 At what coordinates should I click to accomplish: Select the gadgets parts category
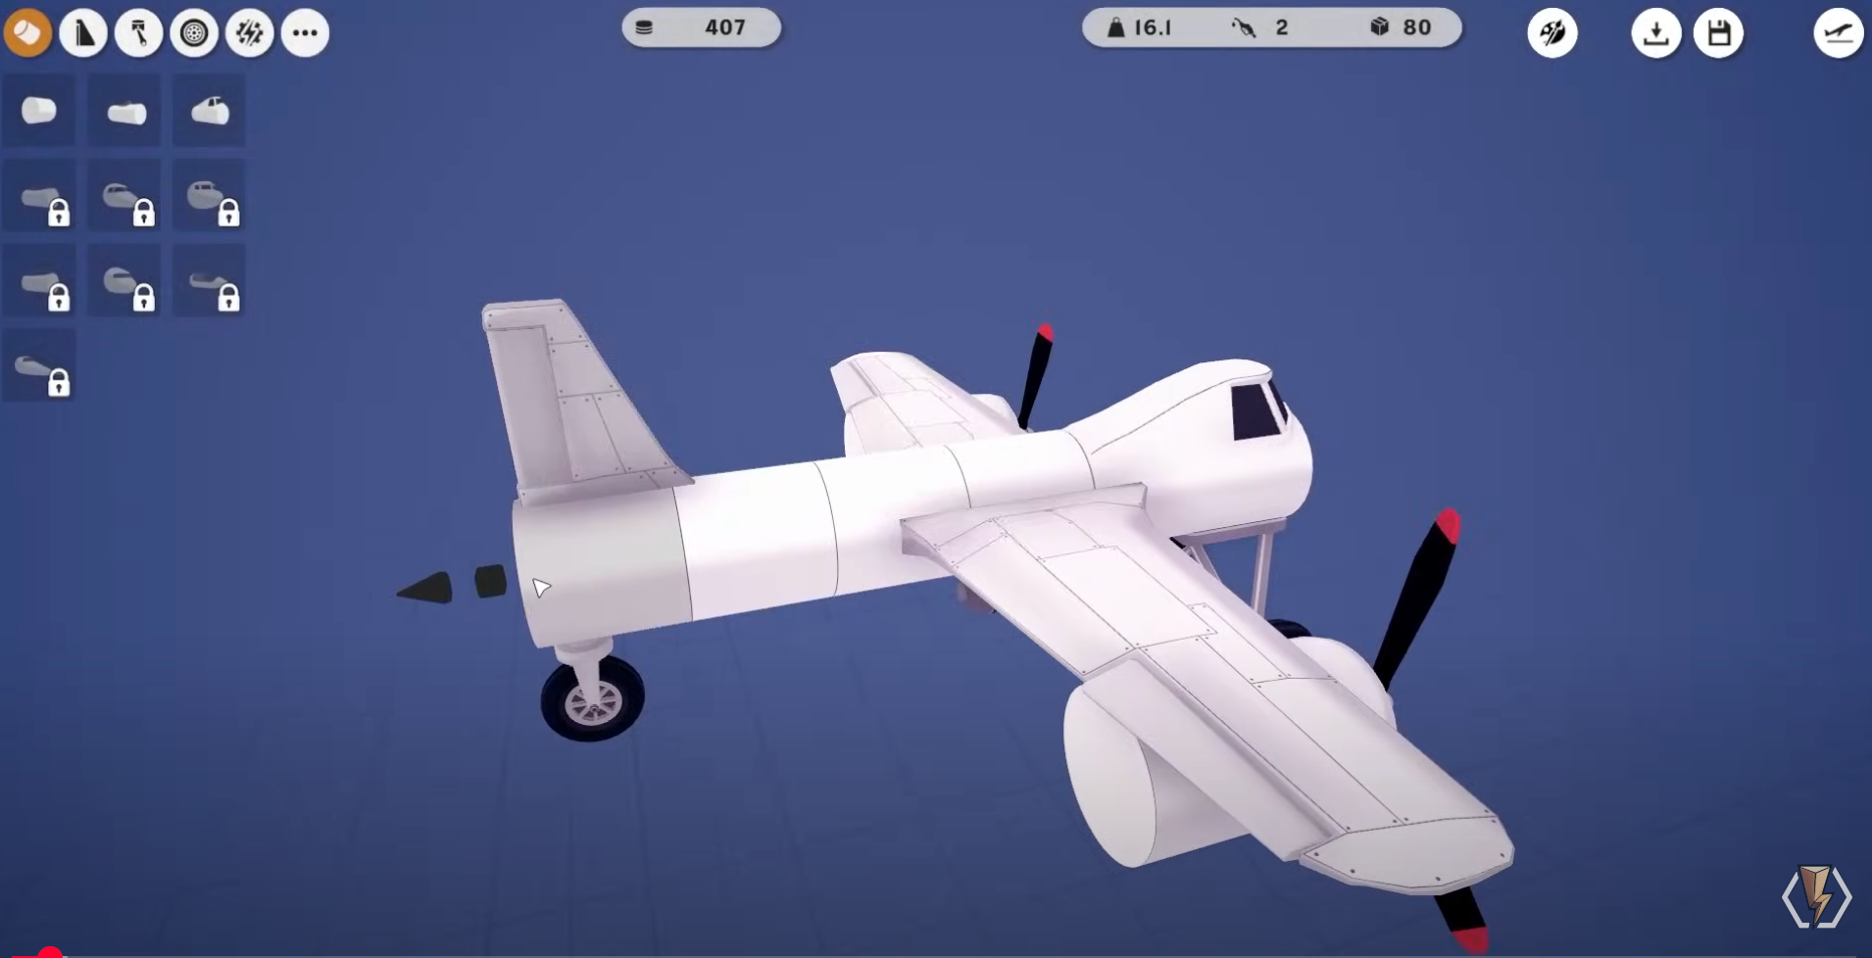(x=251, y=32)
